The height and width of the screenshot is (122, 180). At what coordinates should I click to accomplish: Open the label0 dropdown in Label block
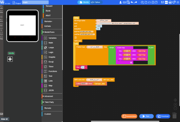click(84, 83)
